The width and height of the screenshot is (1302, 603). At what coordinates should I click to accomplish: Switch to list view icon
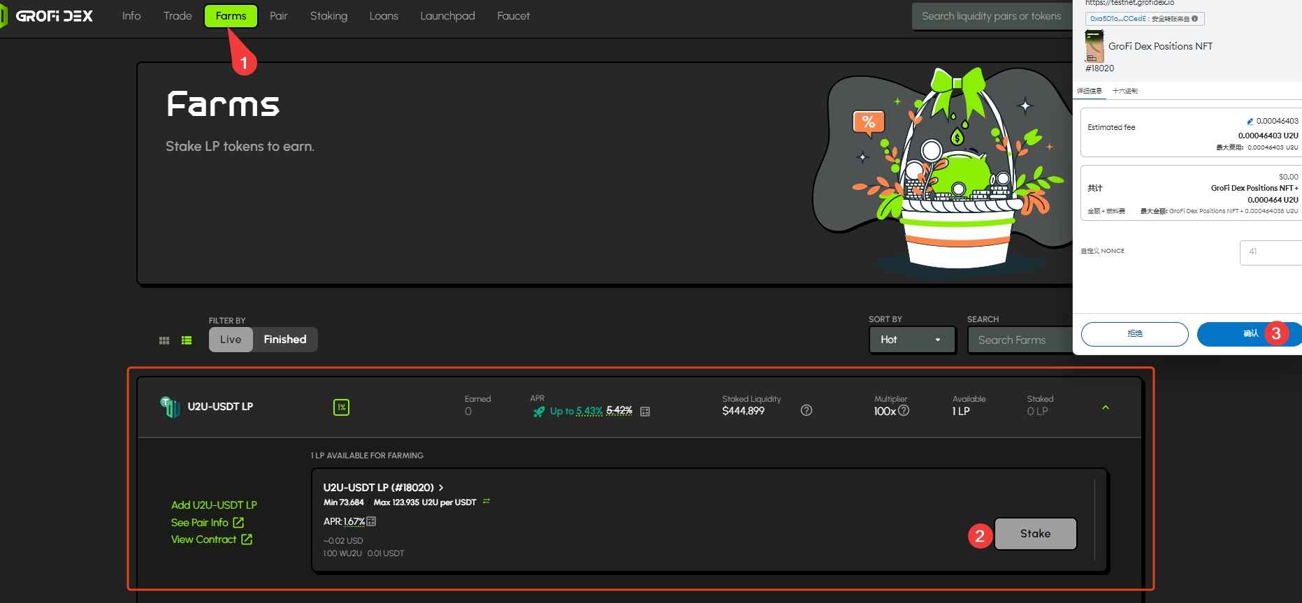(187, 340)
